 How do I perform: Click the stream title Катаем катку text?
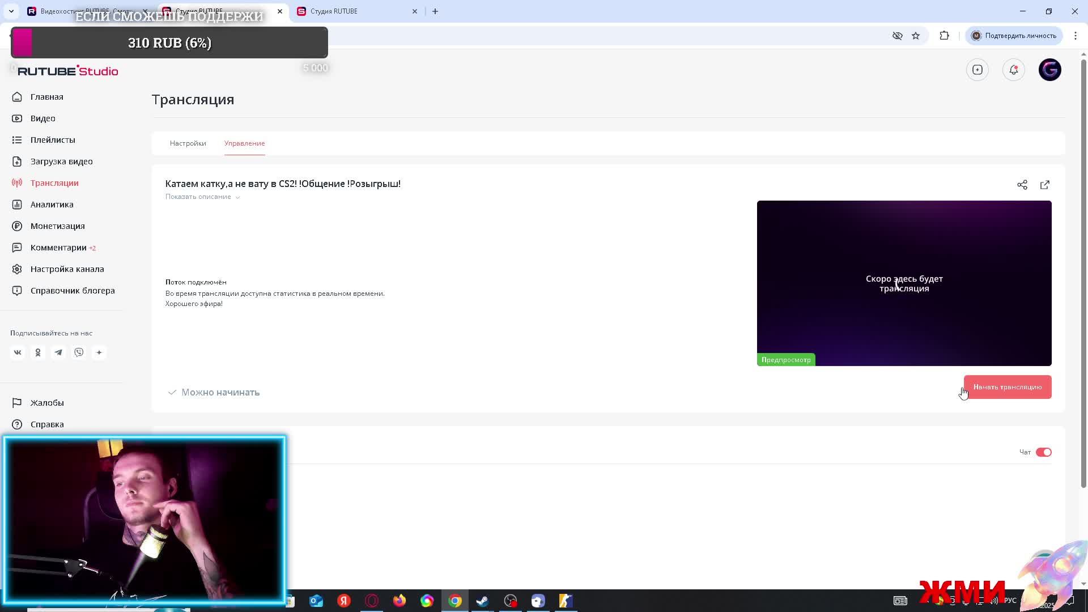283,184
